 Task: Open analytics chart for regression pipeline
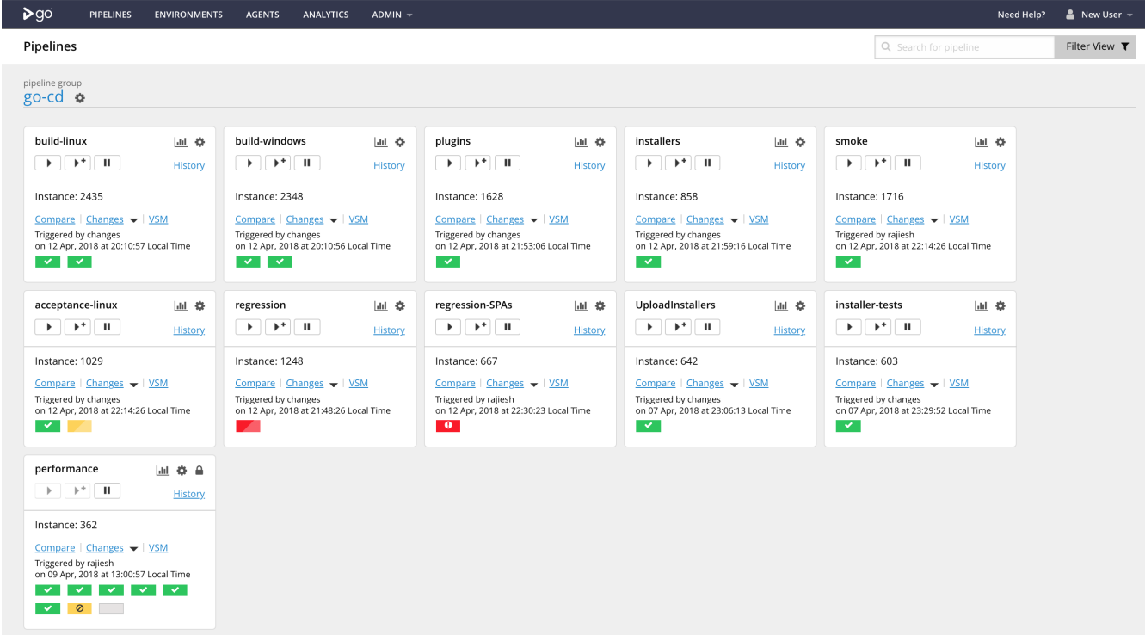pos(380,305)
